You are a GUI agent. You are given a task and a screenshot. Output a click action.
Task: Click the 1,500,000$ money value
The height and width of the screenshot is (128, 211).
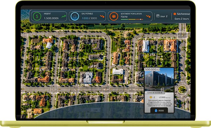click(51, 18)
